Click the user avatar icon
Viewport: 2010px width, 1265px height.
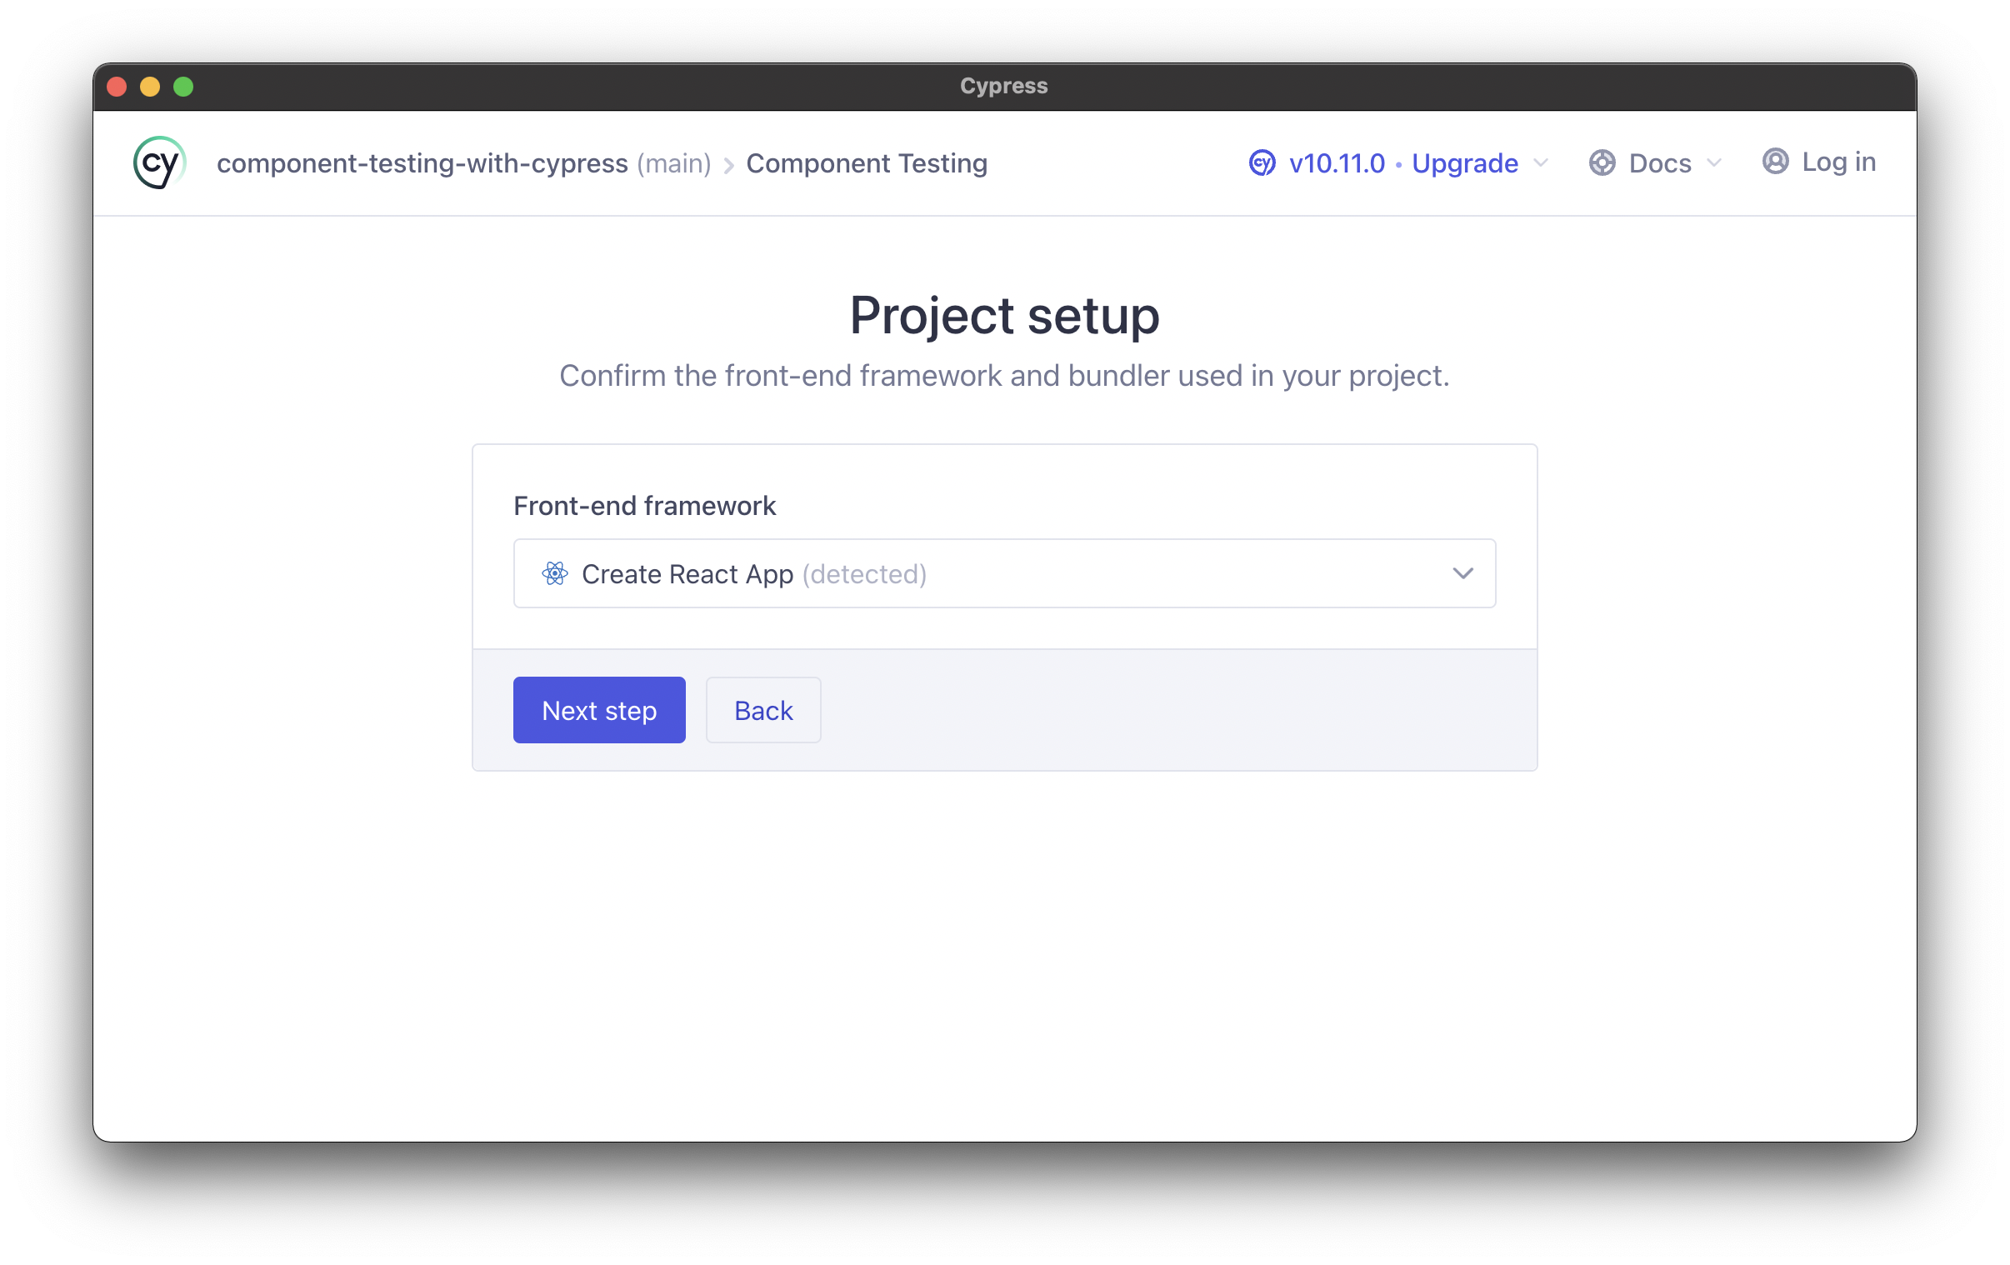pos(1775,161)
